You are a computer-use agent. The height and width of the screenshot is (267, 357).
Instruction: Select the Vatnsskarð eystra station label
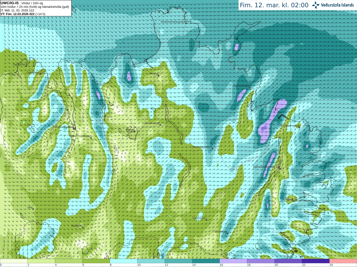(289, 126)
